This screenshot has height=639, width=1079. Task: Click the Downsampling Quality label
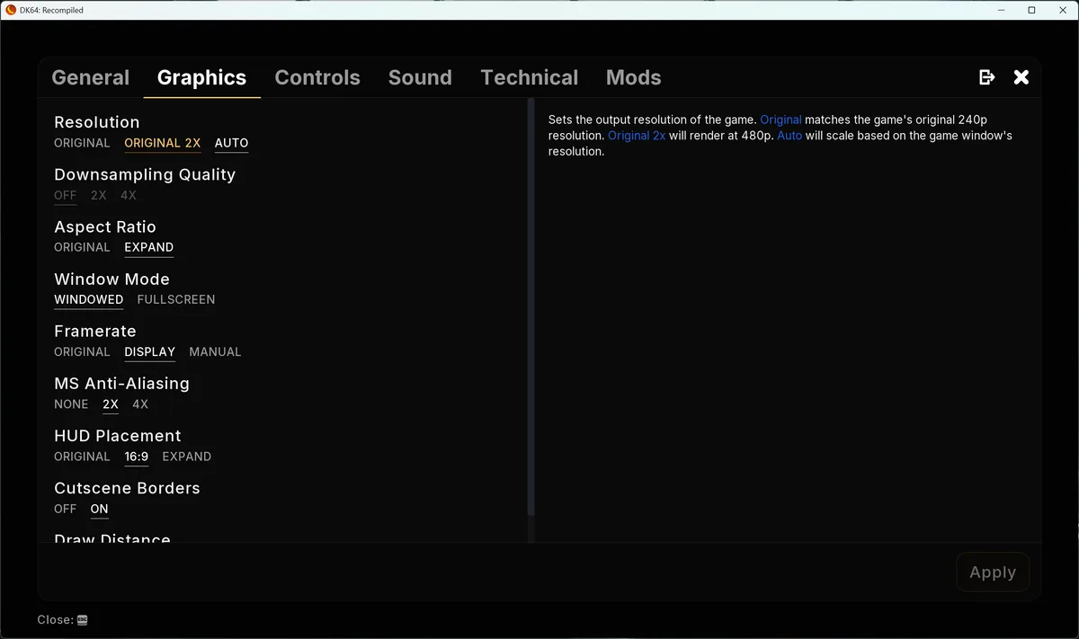tap(145, 174)
